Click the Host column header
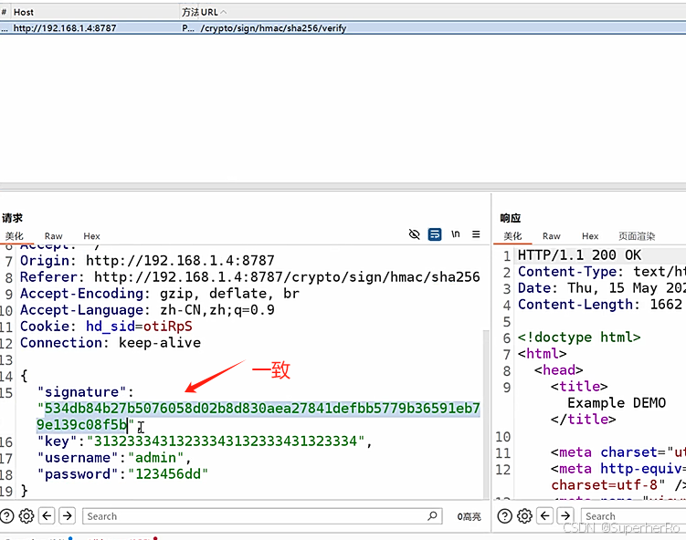Viewport: 686px width, 540px height. [x=23, y=12]
